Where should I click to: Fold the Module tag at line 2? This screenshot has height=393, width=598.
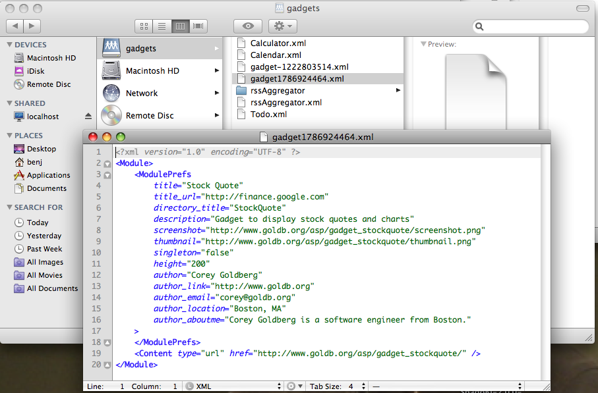click(x=107, y=163)
